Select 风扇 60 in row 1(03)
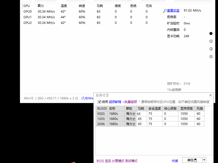This screenshot has width=218, height=163. click(199, 119)
